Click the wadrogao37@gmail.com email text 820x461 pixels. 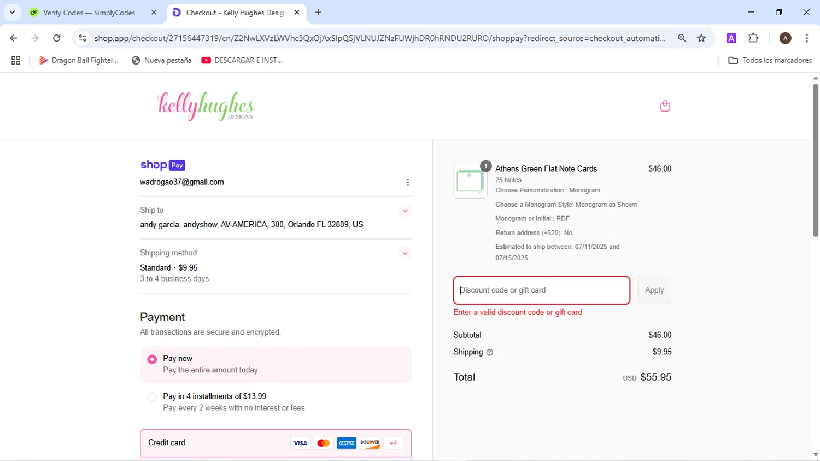coord(182,182)
